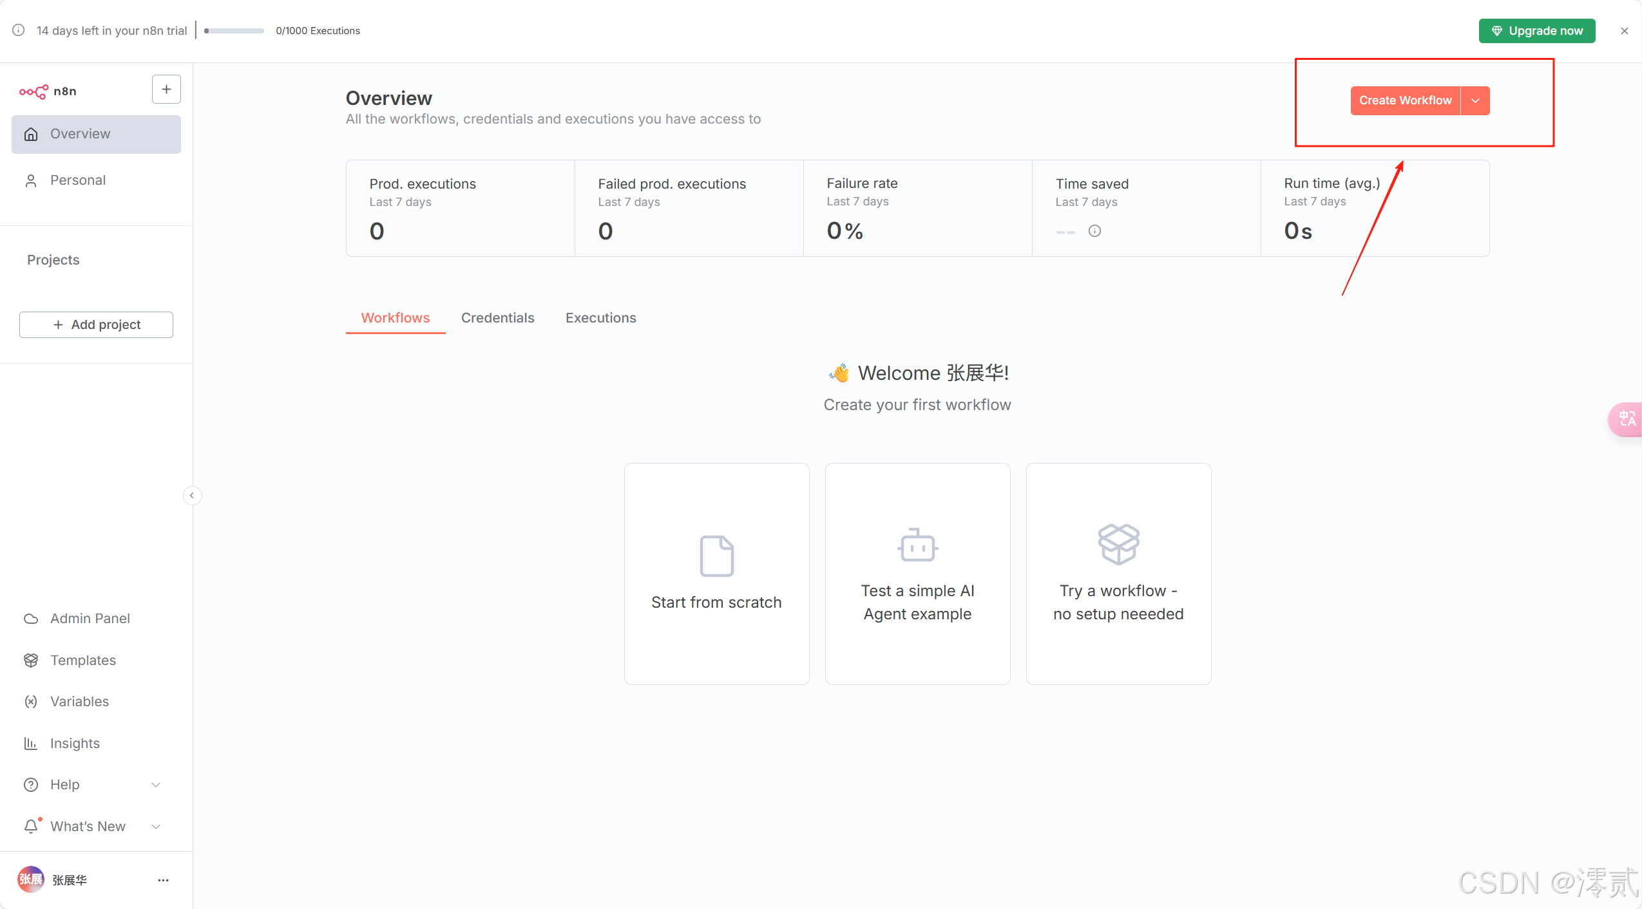Click the executions usage progress bar
Viewport: 1642px width, 909px height.
click(x=234, y=31)
